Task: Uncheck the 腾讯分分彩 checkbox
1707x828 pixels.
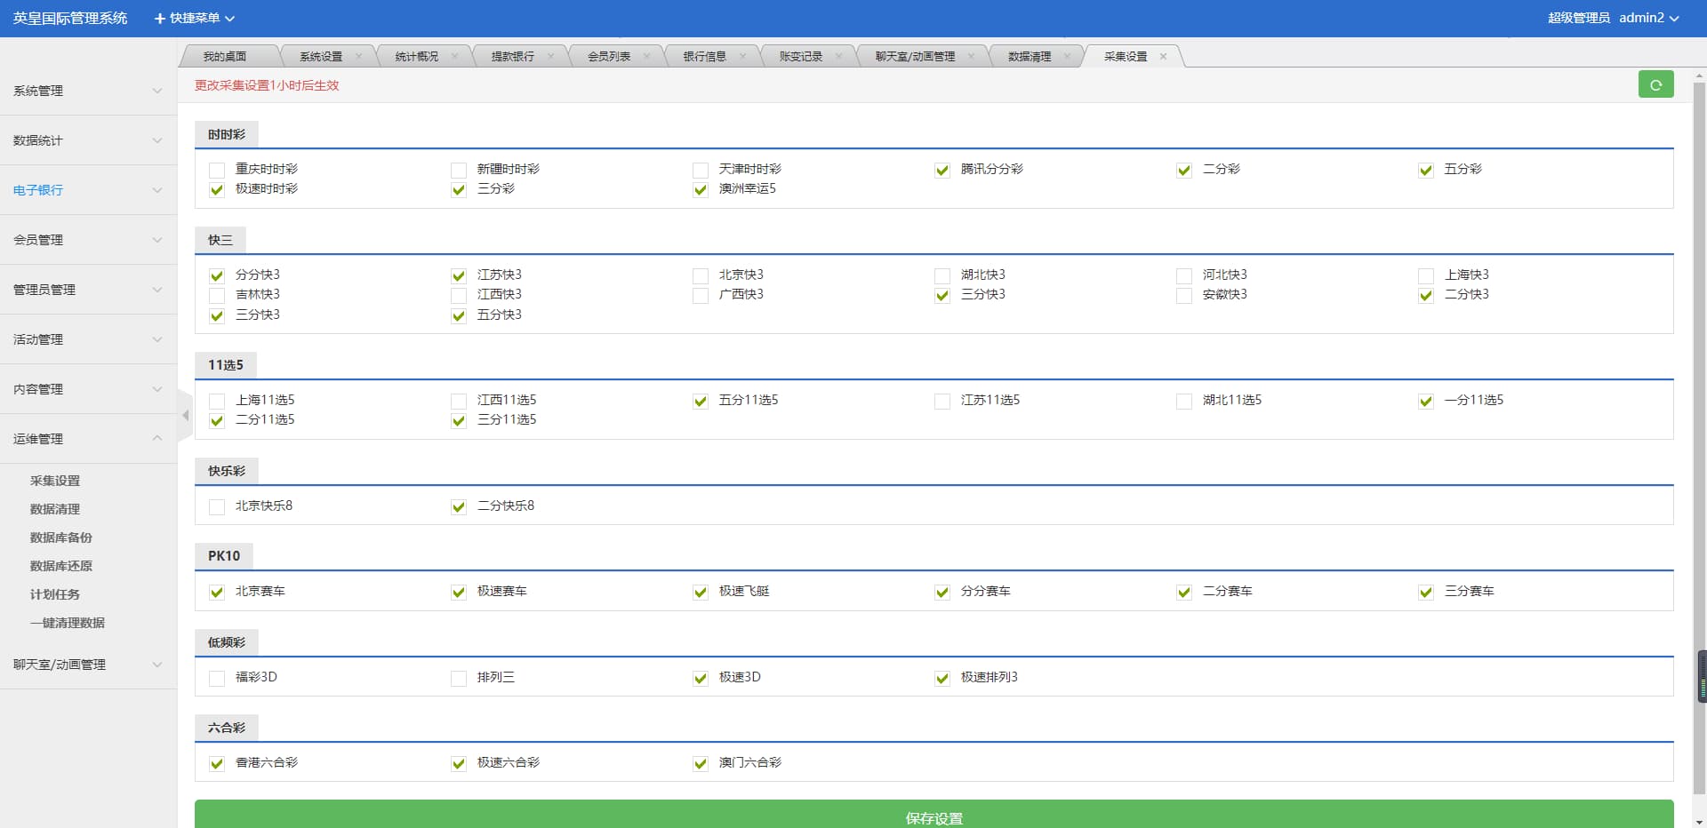Action: pos(942,170)
